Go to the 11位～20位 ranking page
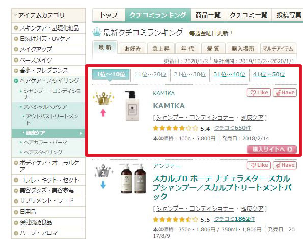The image size is (303, 239). coord(150,74)
